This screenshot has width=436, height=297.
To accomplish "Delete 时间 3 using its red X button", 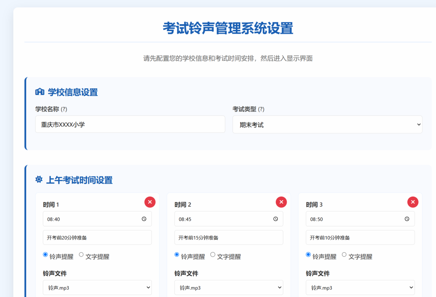I will tap(413, 202).
